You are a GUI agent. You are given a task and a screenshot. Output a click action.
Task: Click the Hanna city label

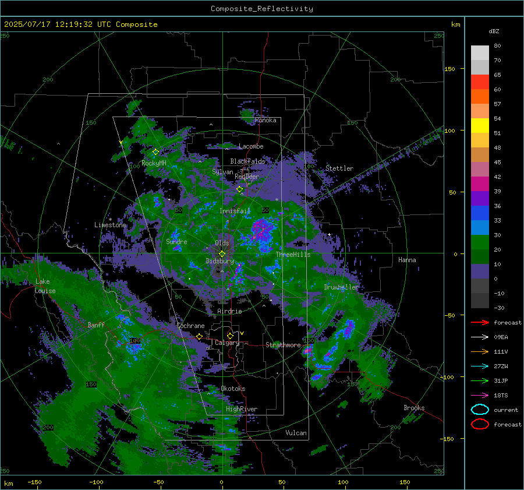(x=407, y=260)
